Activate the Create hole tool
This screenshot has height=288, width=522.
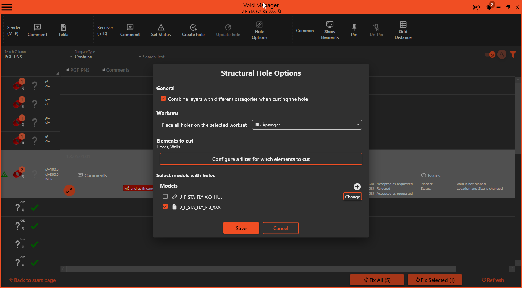coord(193,30)
